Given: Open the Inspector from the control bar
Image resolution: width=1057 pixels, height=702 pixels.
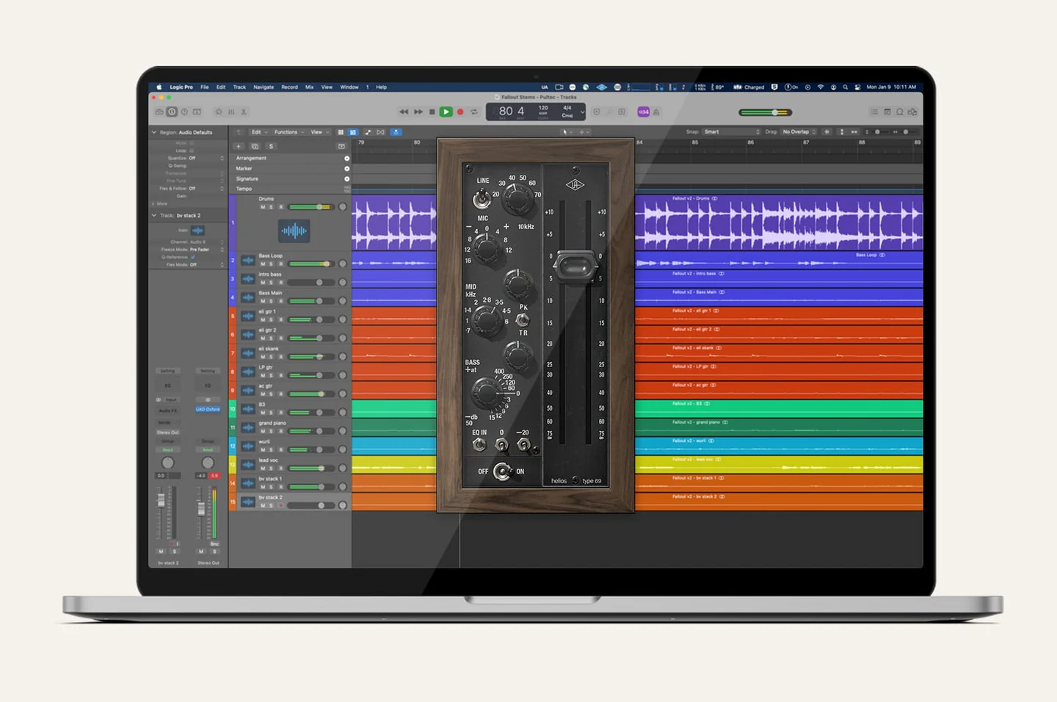Looking at the screenshot, I should coord(172,112).
